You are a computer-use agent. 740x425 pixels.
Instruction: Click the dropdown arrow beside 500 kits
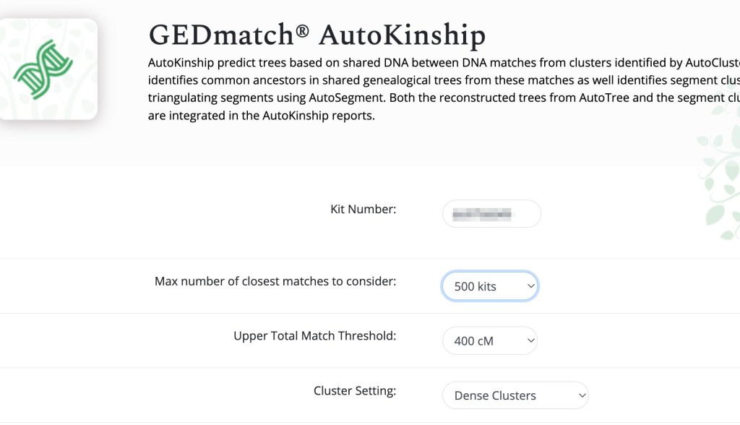point(530,286)
